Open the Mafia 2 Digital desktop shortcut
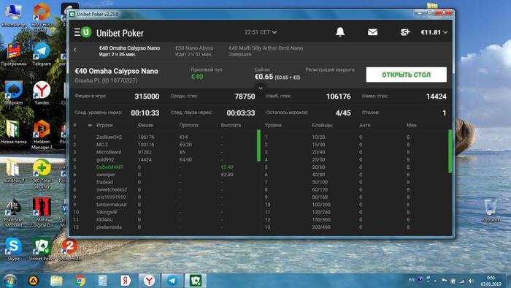Viewport: 511px width, 288px height. pyautogui.click(x=42, y=213)
